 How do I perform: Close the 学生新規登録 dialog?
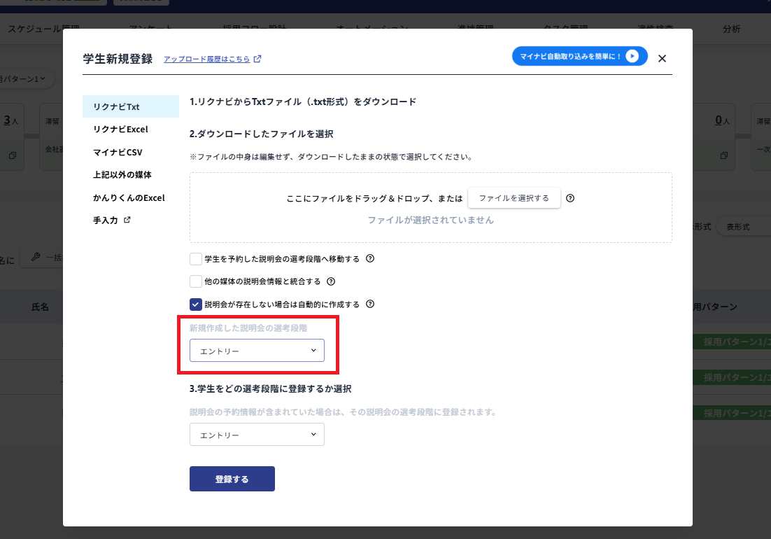click(x=662, y=58)
